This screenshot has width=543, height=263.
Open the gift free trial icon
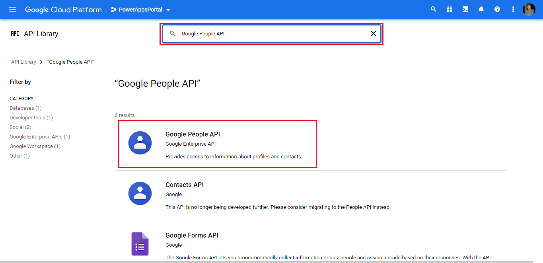[449, 9]
